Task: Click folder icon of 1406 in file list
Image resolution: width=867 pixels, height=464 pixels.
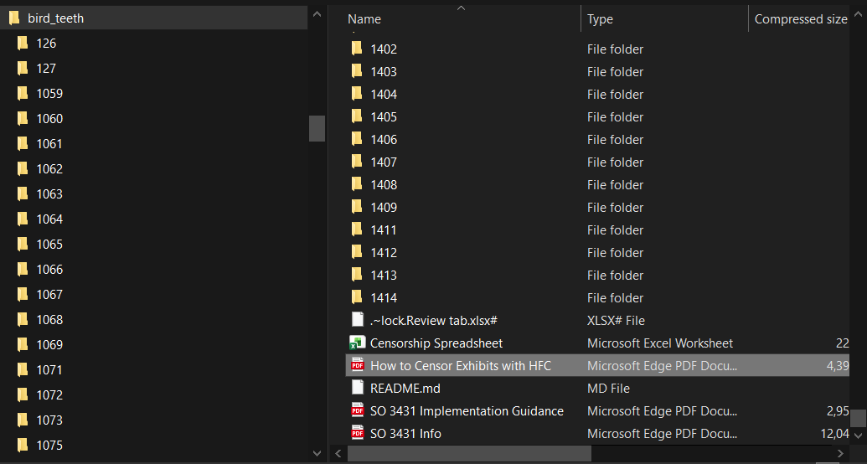Action: click(357, 139)
